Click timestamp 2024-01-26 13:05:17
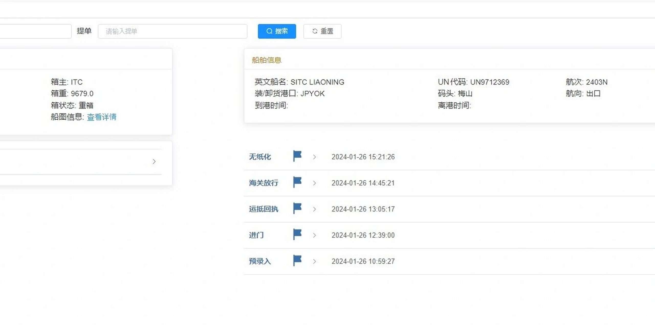The height and width of the screenshot is (327, 655). [363, 209]
